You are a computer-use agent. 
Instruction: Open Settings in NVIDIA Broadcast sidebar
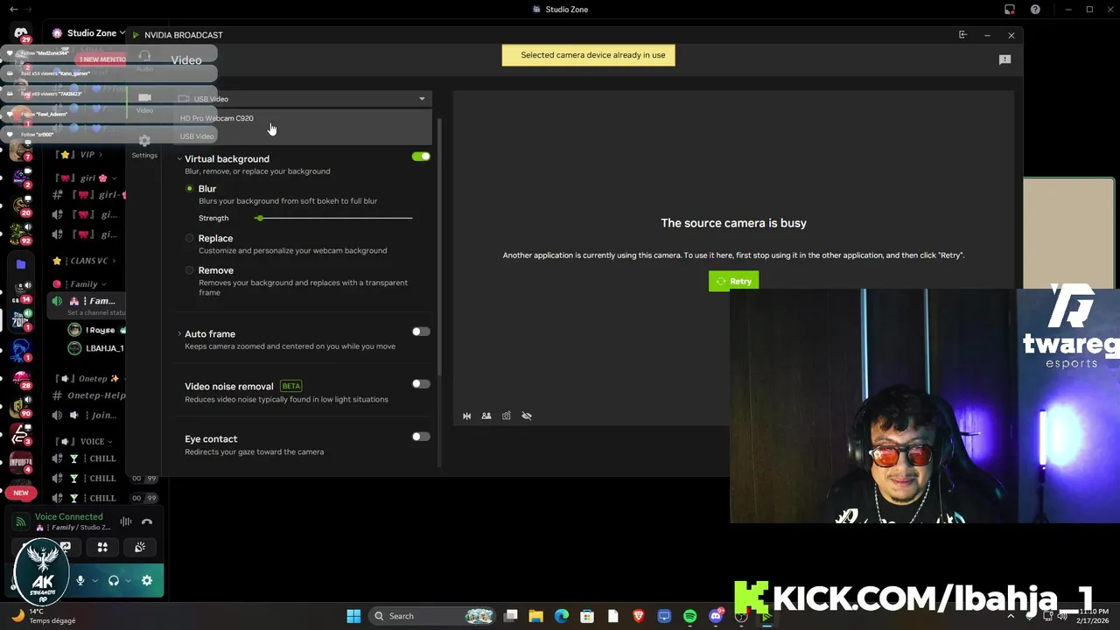point(144,145)
